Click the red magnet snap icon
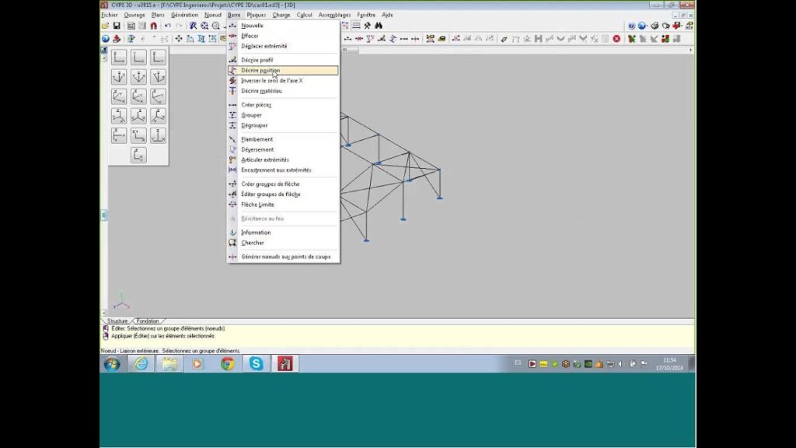The width and height of the screenshot is (796, 448). tap(153, 26)
